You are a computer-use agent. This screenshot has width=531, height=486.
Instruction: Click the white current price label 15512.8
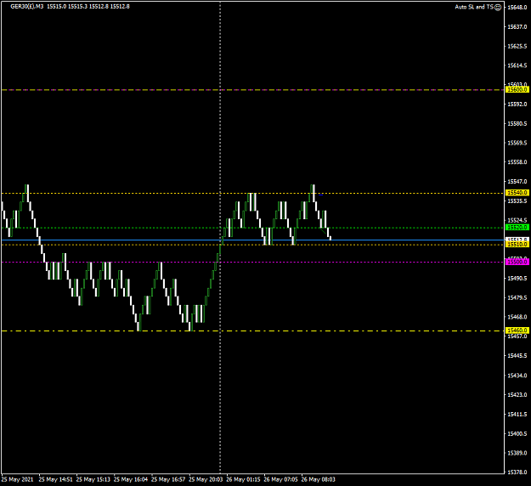pyautogui.click(x=517, y=239)
